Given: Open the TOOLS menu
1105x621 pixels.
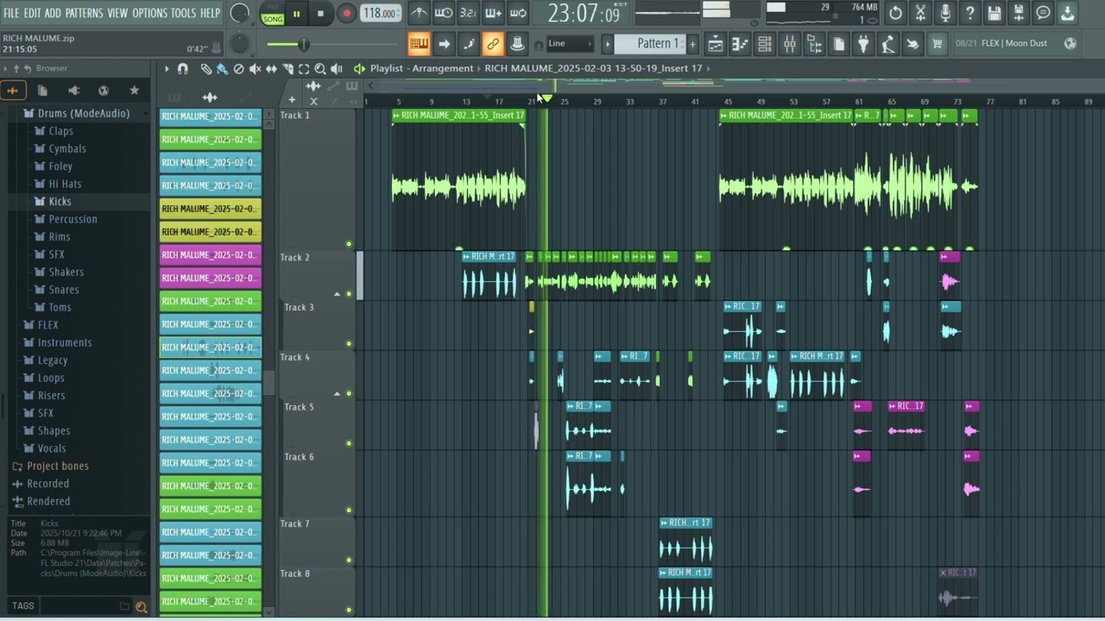Looking at the screenshot, I should (x=183, y=13).
